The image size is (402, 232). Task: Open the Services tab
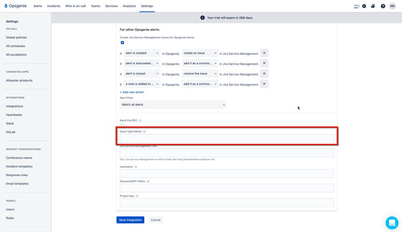[x=111, y=6]
